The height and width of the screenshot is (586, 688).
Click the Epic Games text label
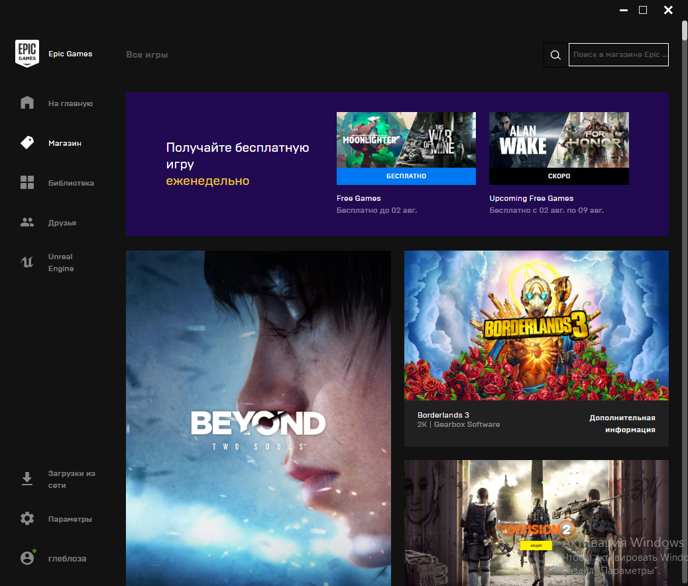click(70, 54)
